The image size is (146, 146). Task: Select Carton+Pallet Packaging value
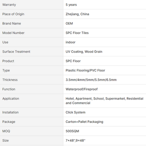point(84,122)
